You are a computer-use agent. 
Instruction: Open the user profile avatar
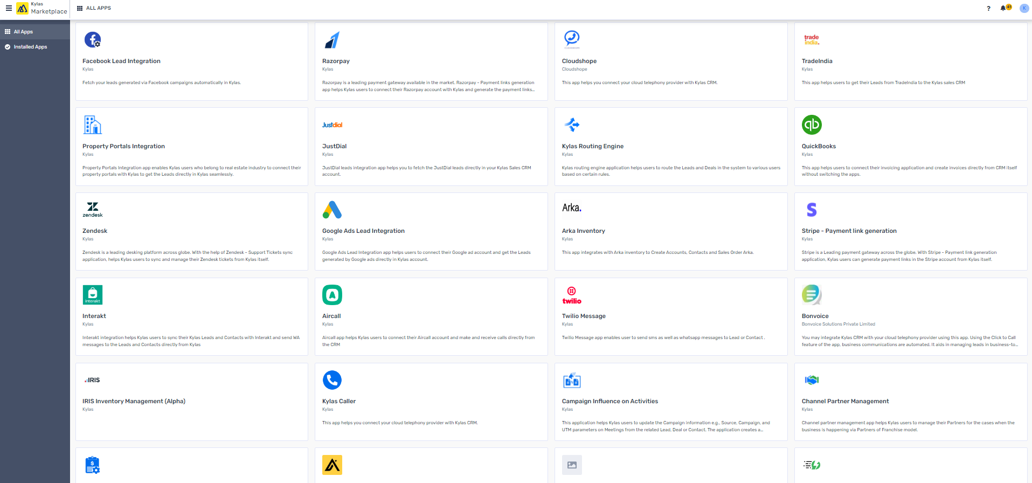tap(1024, 8)
